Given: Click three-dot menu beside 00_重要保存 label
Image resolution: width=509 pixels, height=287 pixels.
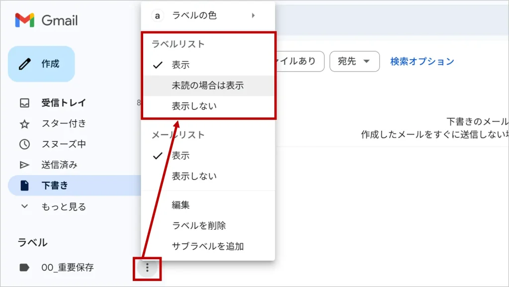Looking at the screenshot, I should pos(147,268).
